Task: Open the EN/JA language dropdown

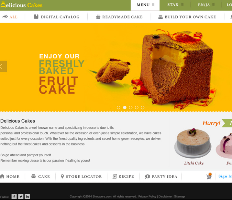Action: pyautogui.click(x=206, y=5)
